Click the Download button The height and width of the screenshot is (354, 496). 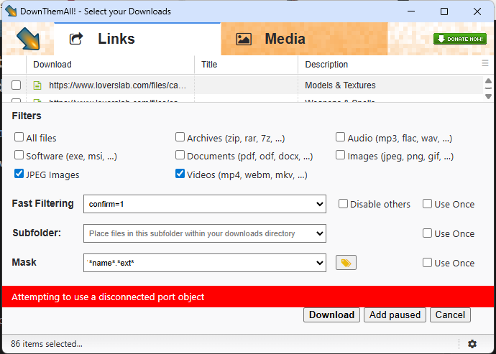331,315
